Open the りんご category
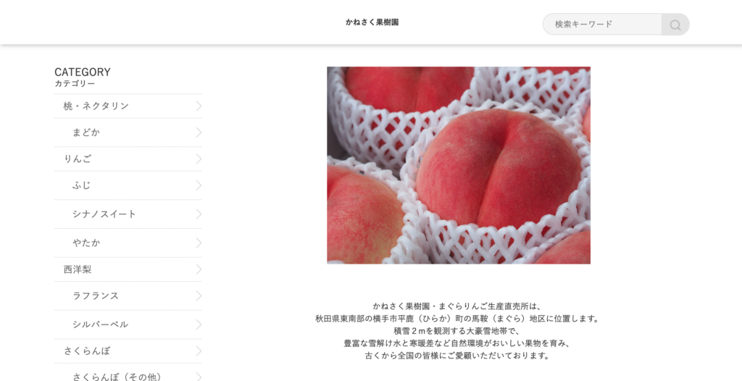The image size is (742, 381). 128,159
